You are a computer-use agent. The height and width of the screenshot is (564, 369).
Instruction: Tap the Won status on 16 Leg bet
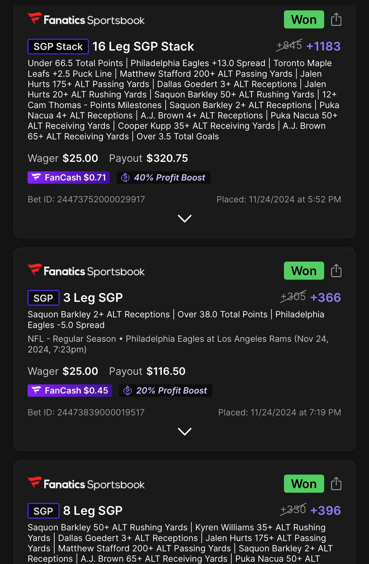click(x=304, y=20)
